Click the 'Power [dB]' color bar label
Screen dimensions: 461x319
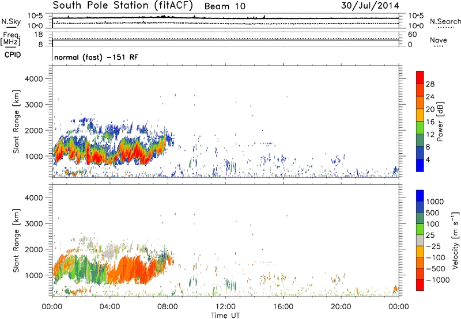440,121
